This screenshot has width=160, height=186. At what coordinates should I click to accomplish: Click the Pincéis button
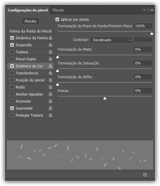tap(30, 21)
